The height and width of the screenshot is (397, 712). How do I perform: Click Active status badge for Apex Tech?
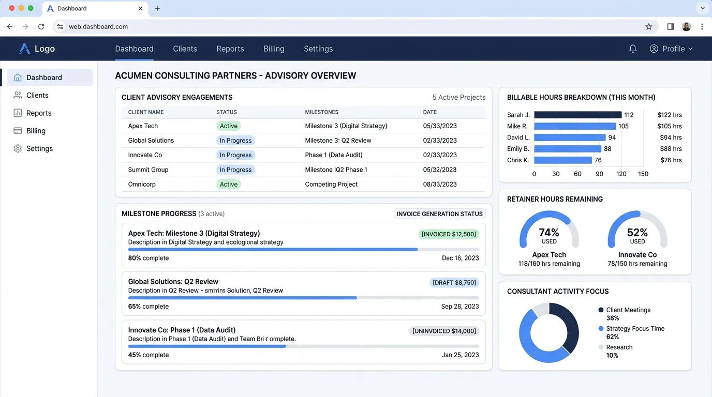[x=228, y=126]
